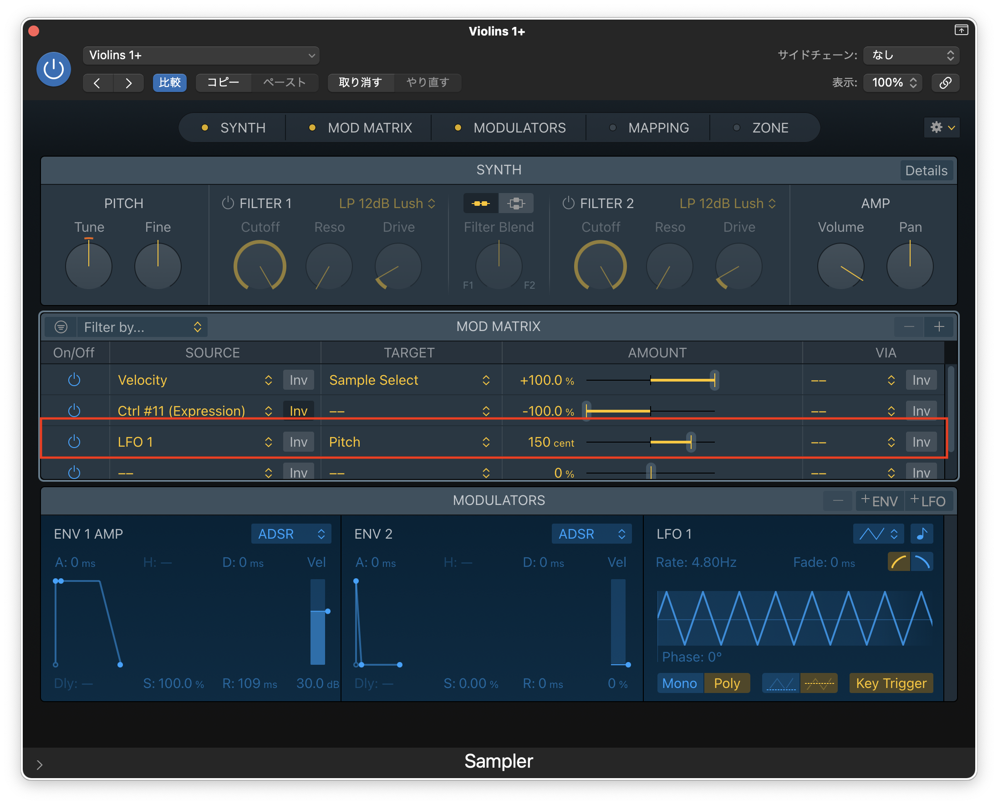Toggle the LFO 1 routing row power

pyautogui.click(x=74, y=442)
